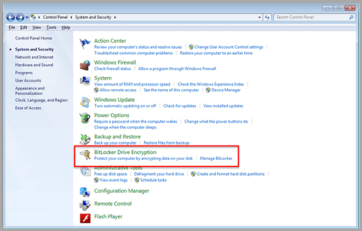Open the View menu
Image resolution: width=362 pixels, height=231 pixels.
click(x=37, y=27)
